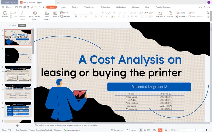Click the orange play slideshow button in status bar
Viewport: 212px width, 132px height.
pos(160,130)
